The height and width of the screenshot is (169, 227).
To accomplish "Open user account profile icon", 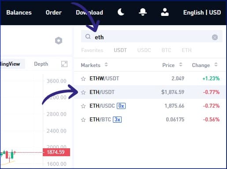I will 165,12.
